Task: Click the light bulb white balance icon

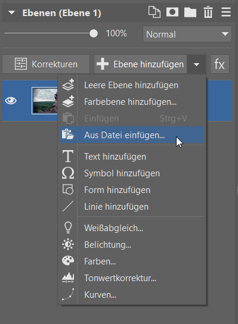Action: (68, 228)
